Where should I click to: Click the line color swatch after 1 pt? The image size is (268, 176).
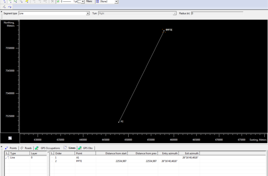click(79, 1)
